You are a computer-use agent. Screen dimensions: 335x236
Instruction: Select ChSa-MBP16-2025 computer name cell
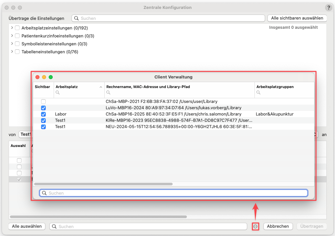point(174,114)
